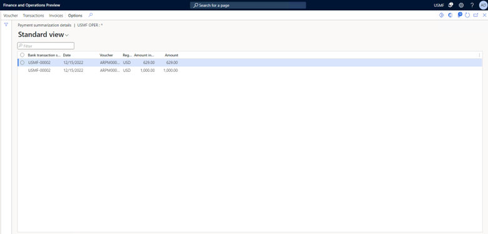The height and width of the screenshot is (234, 488).
Task: Open the Transactions menu tab
Action: pos(33,15)
